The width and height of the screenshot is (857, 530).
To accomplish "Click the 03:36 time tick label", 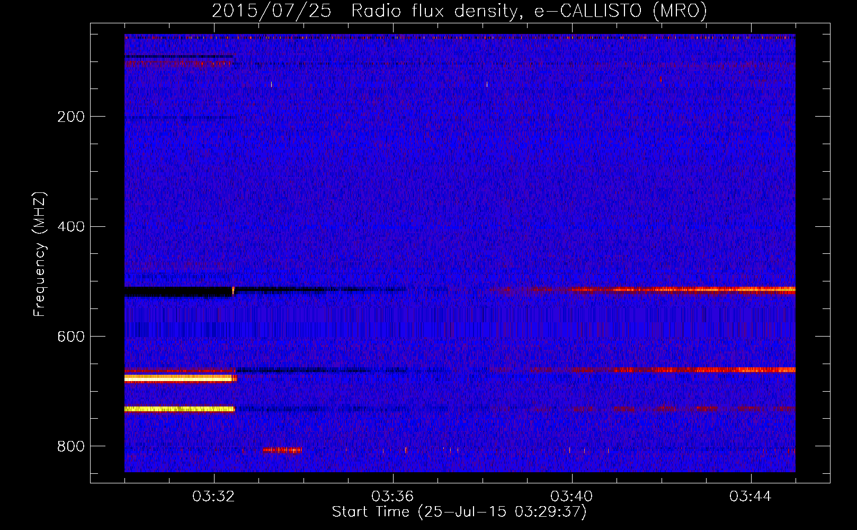I will click(x=393, y=497).
